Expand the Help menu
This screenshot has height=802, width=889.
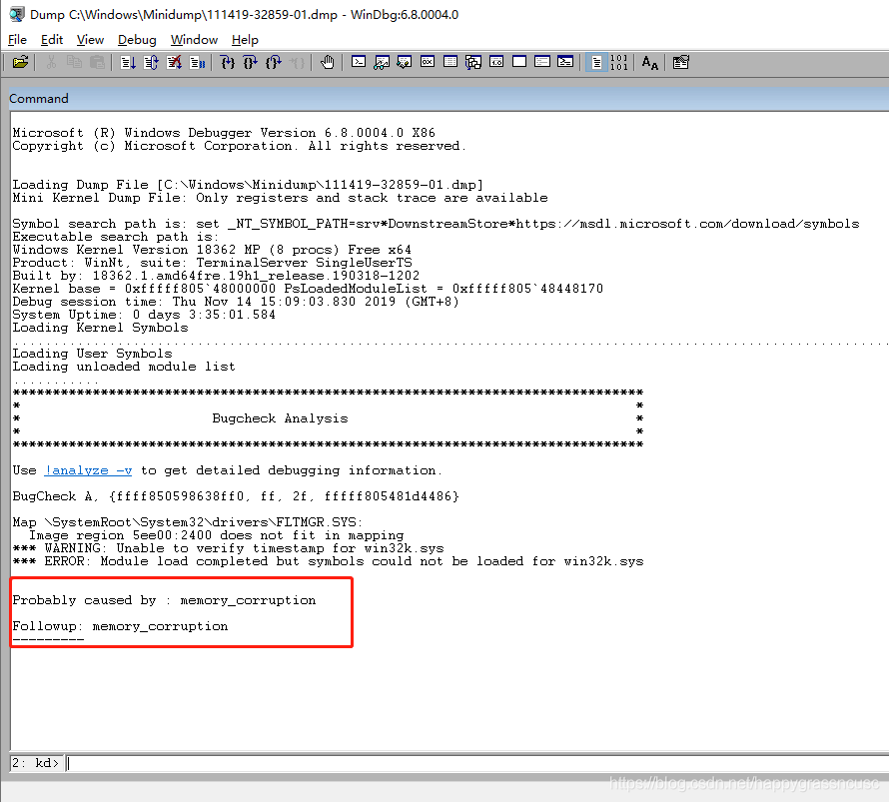245,40
